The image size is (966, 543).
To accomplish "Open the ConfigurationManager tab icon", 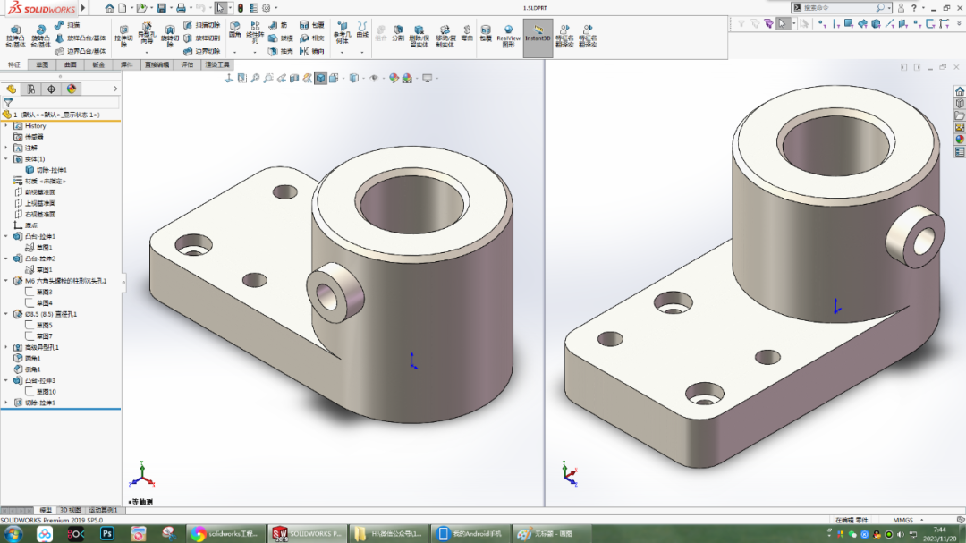I will click(51, 89).
